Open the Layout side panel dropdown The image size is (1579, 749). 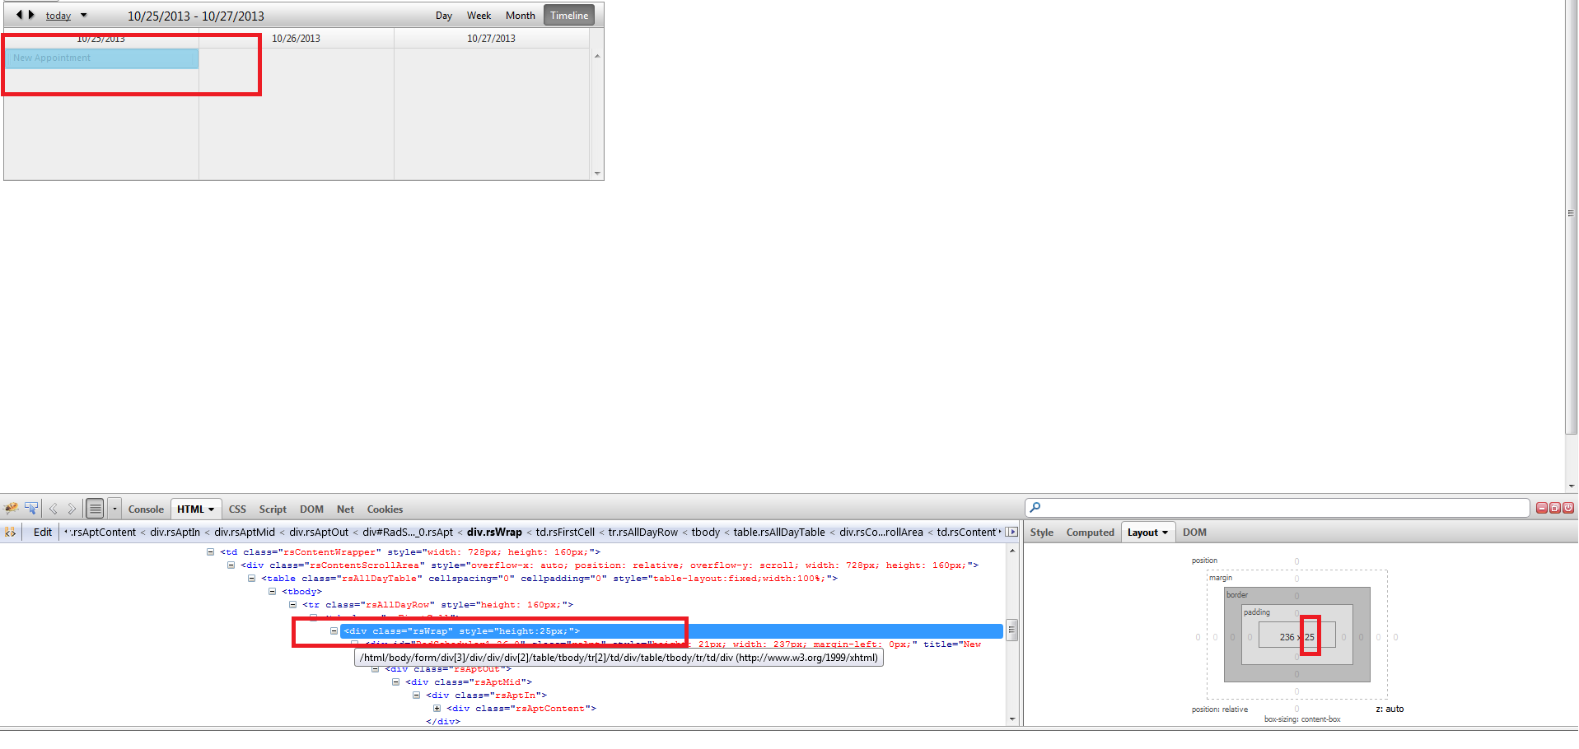click(x=1147, y=533)
